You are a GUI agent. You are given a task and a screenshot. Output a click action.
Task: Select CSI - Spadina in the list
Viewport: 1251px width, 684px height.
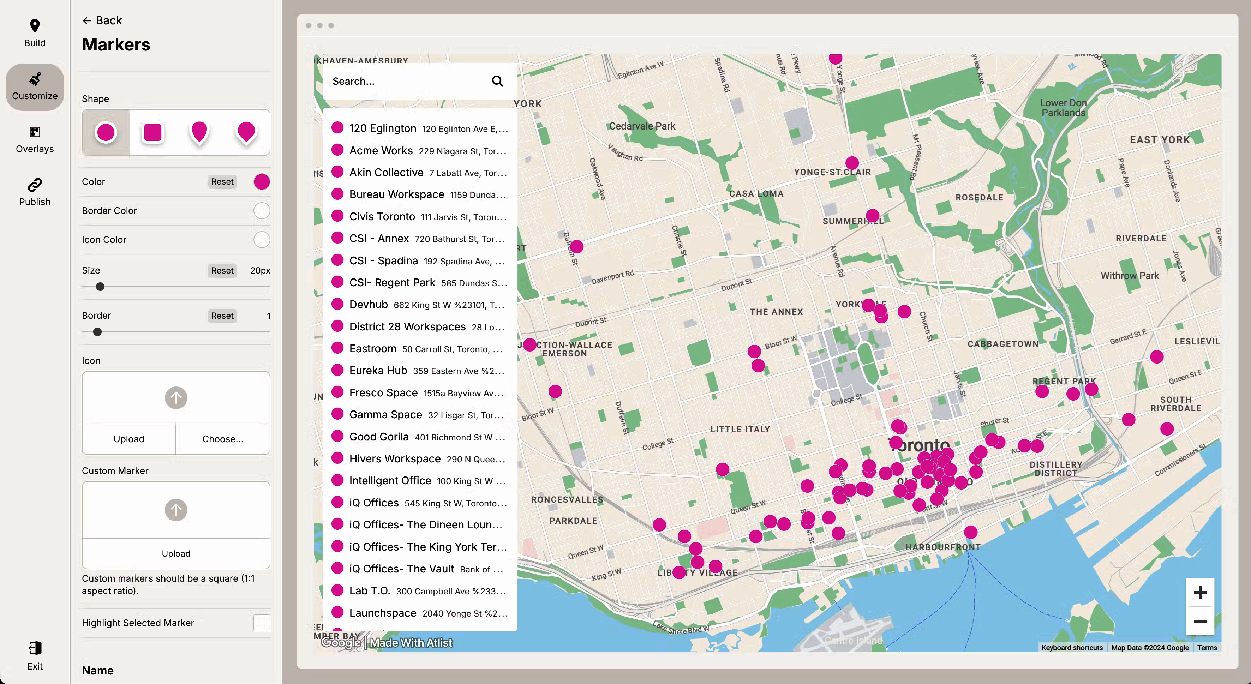point(420,261)
